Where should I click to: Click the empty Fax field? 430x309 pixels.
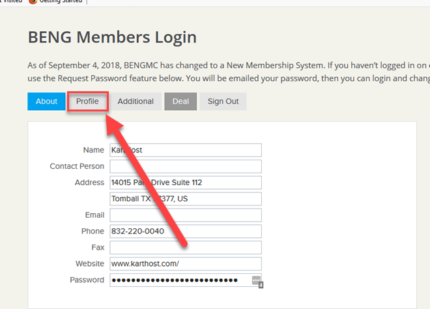(186, 247)
